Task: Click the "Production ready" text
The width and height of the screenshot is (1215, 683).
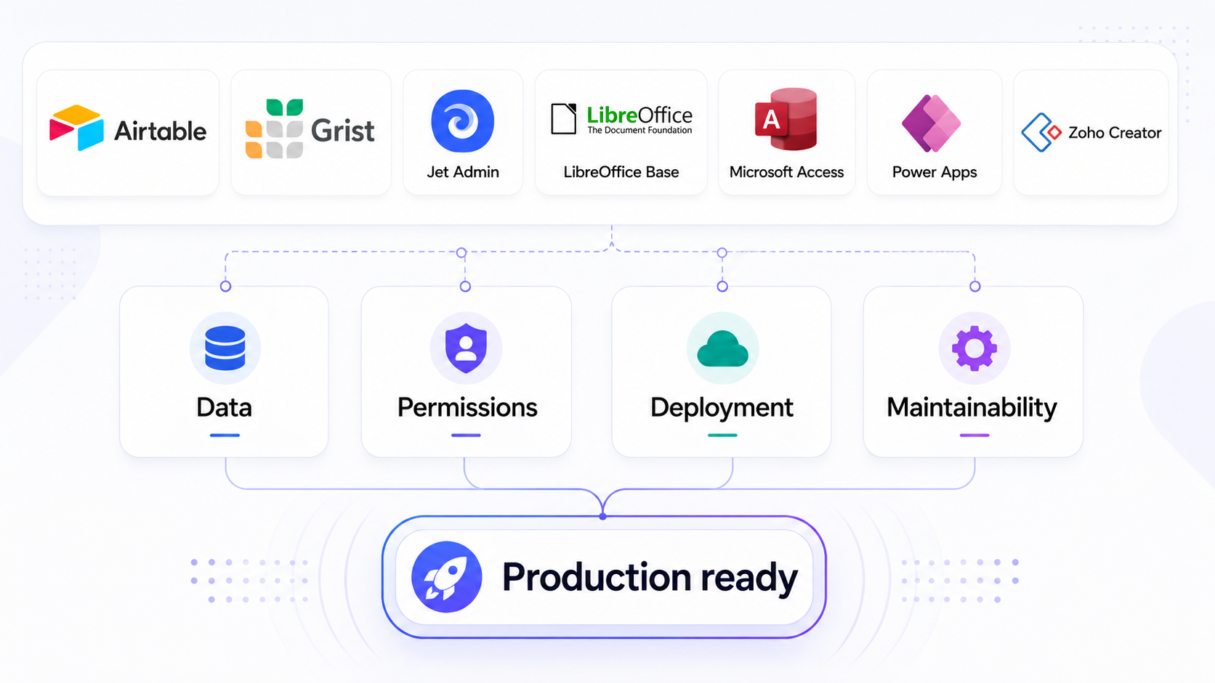Action: [x=650, y=578]
